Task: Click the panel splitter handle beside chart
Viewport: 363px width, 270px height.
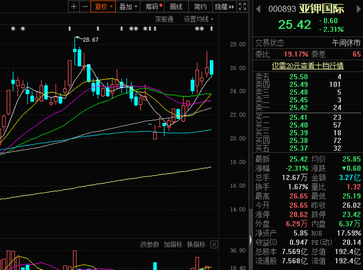Action: 251,240
